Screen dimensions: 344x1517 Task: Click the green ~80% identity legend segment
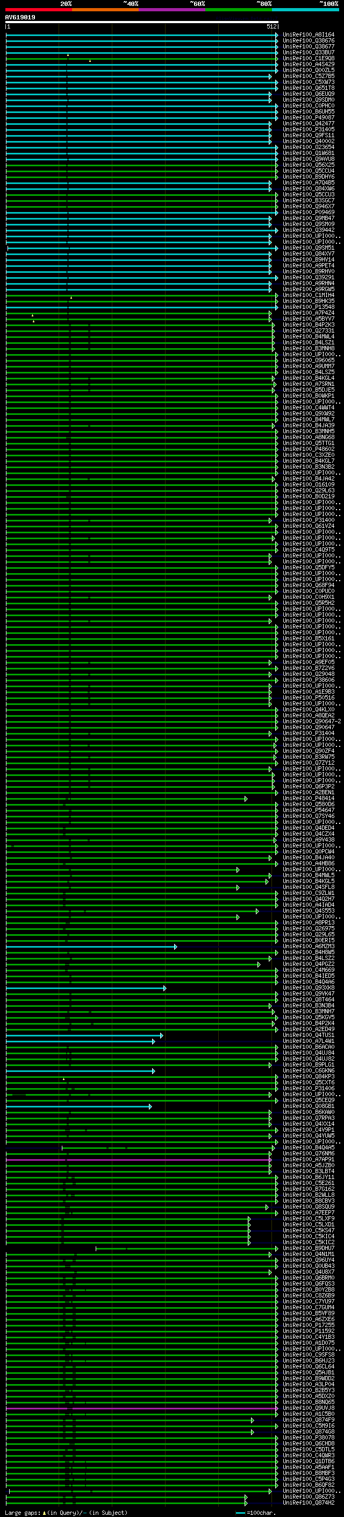click(x=239, y=10)
